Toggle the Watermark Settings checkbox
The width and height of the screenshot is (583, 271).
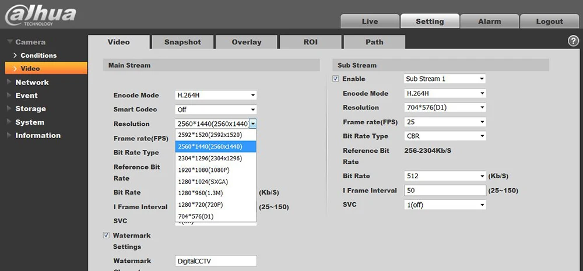(x=106, y=235)
